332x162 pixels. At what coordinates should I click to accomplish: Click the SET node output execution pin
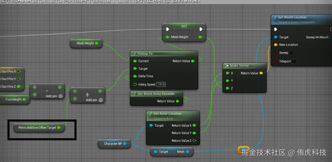201,29
